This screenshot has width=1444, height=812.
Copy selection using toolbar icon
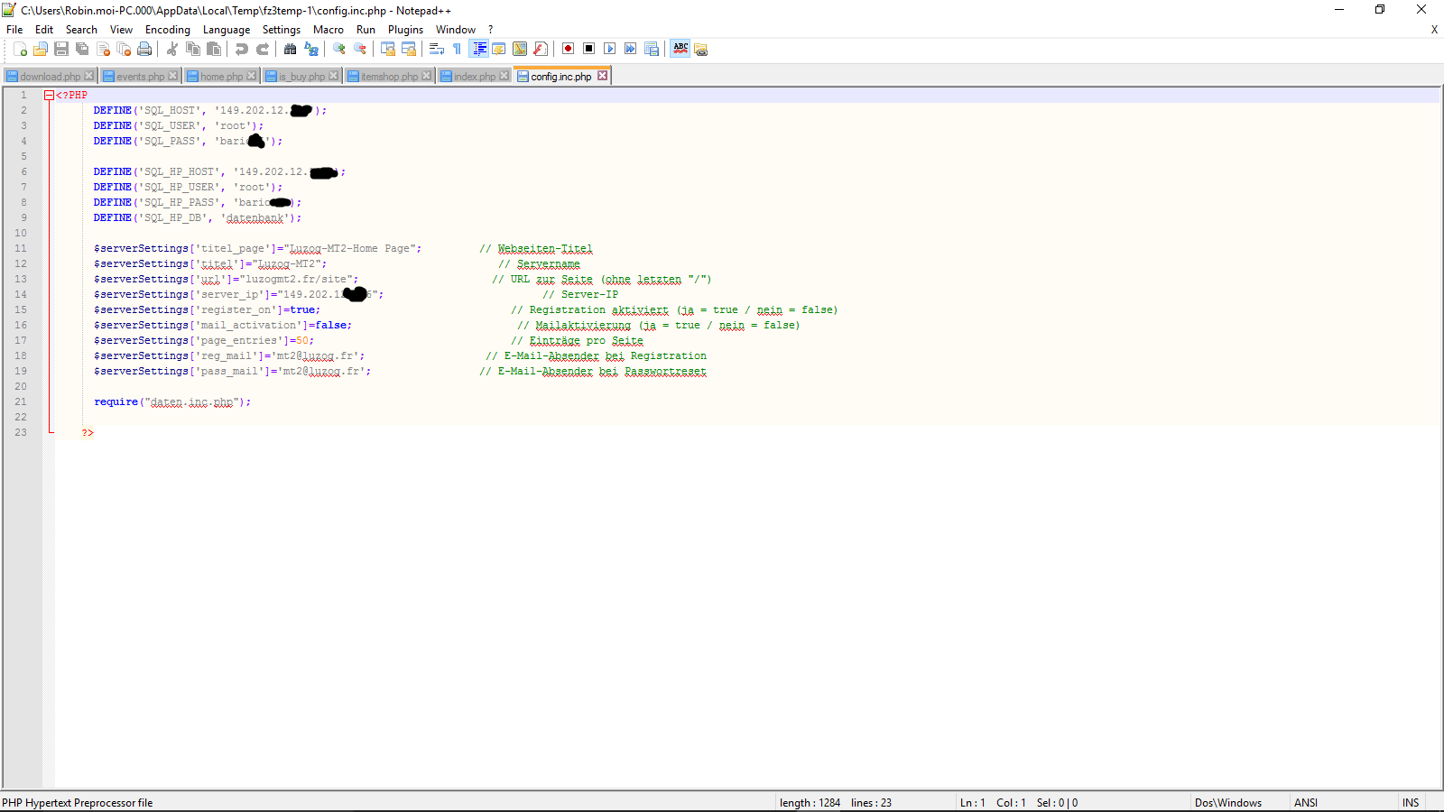[x=193, y=49]
